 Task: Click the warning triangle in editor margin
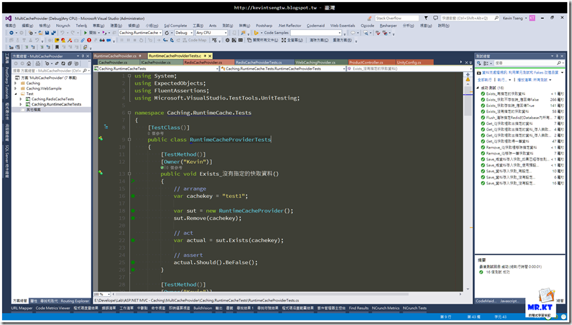468,80
